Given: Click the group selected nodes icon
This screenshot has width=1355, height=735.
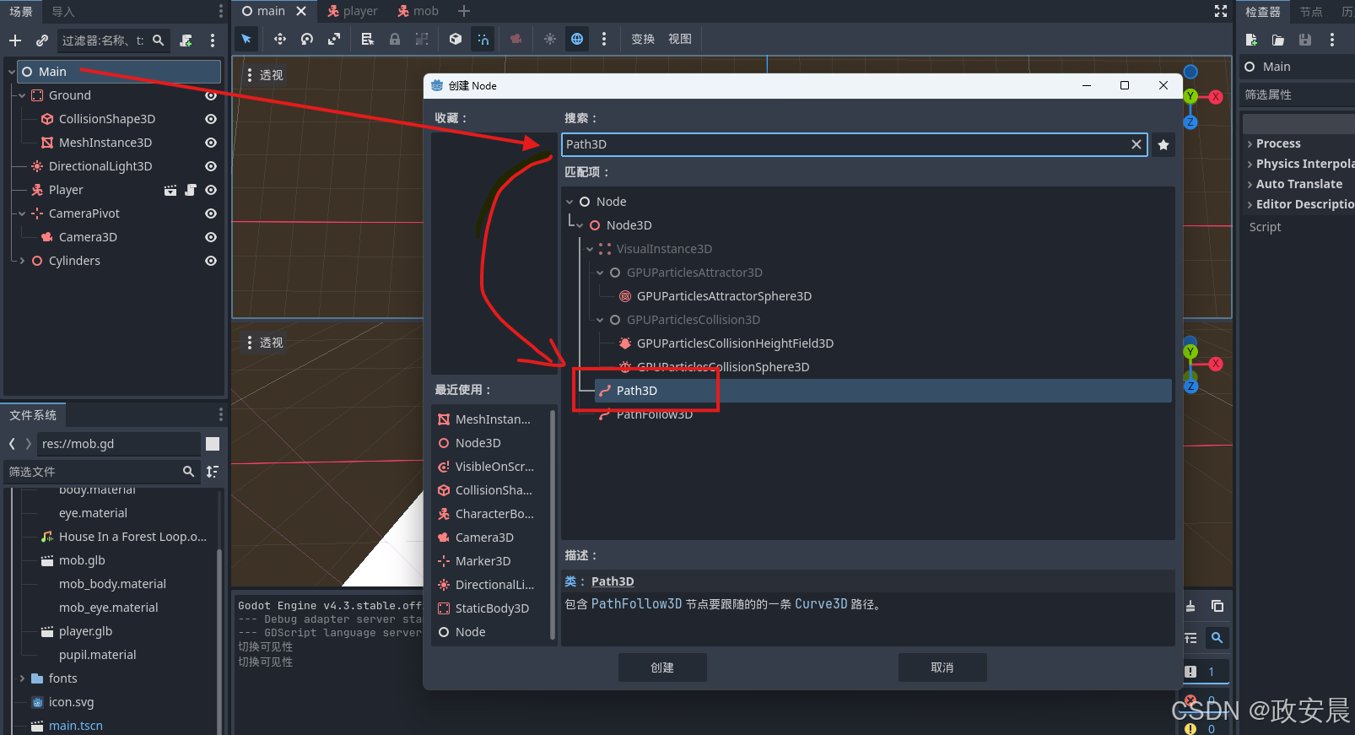Looking at the screenshot, I should (421, 39).
